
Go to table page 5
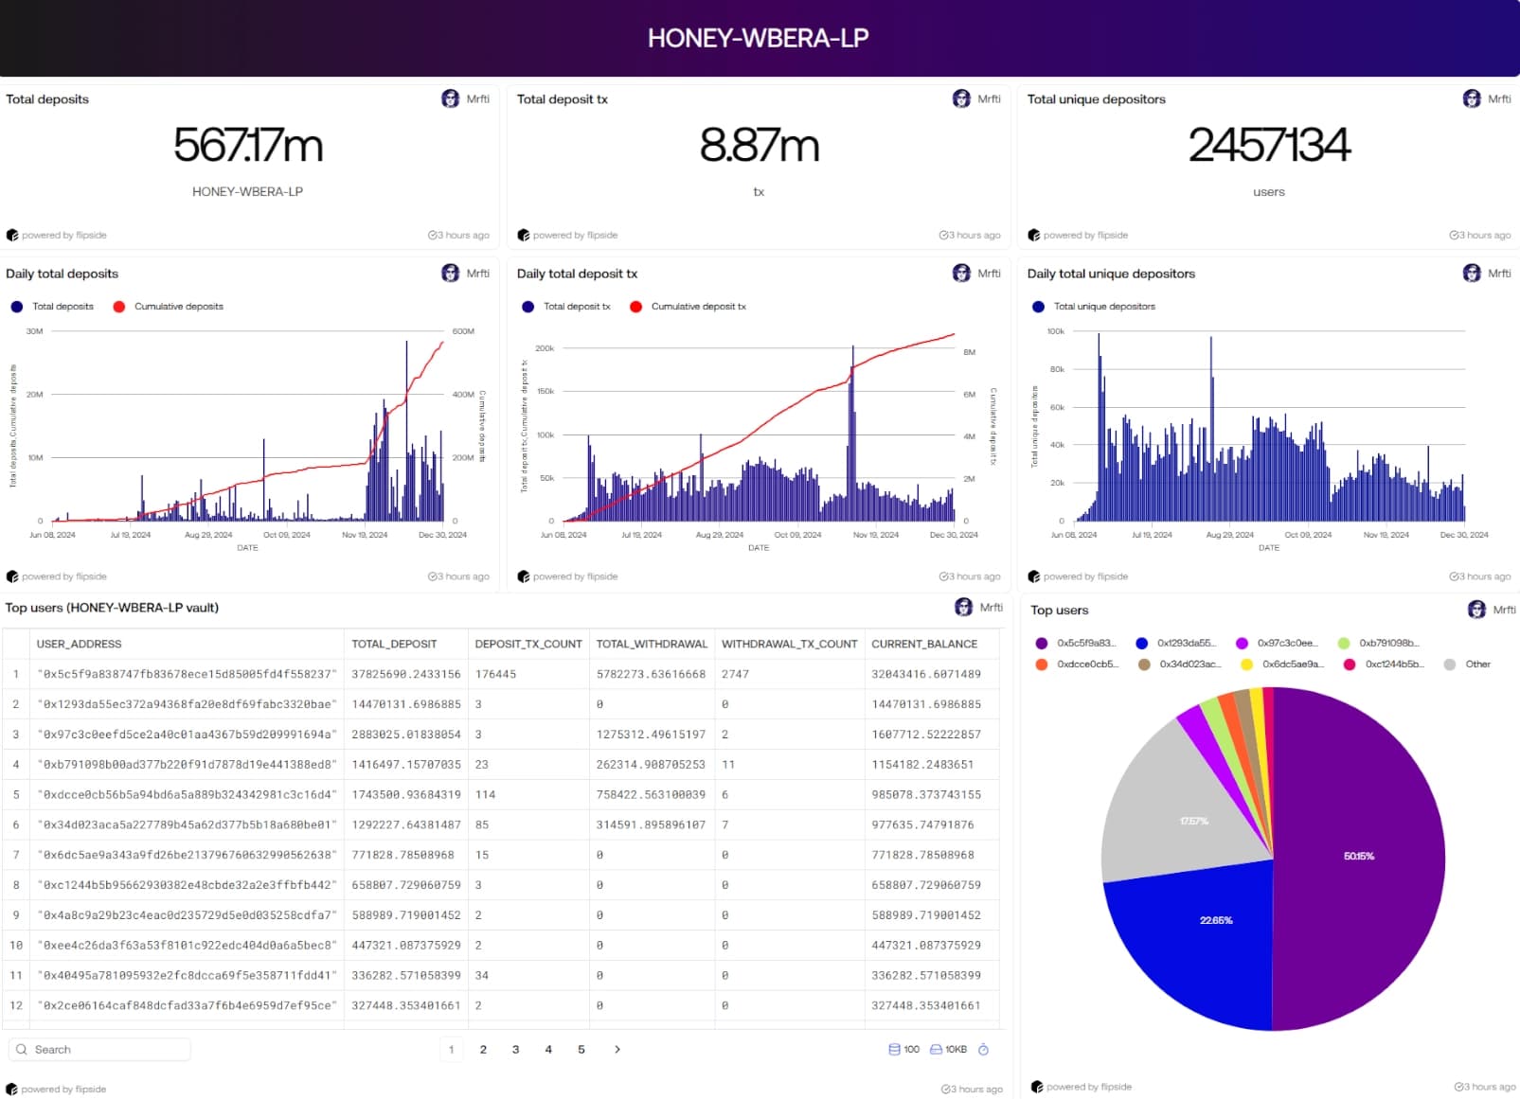tap(581, 1049)
